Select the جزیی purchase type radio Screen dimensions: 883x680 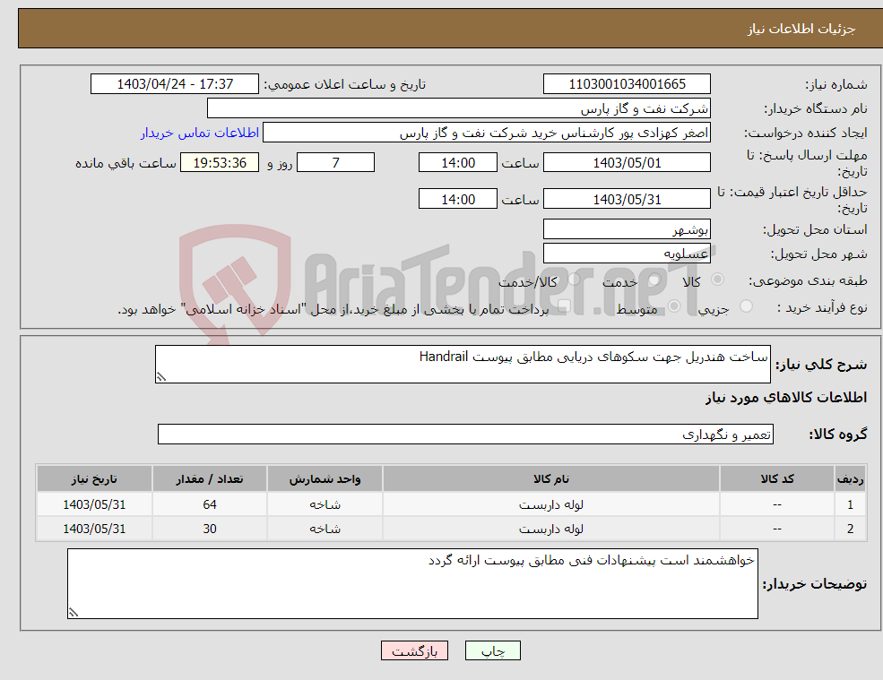click(746, 306)
